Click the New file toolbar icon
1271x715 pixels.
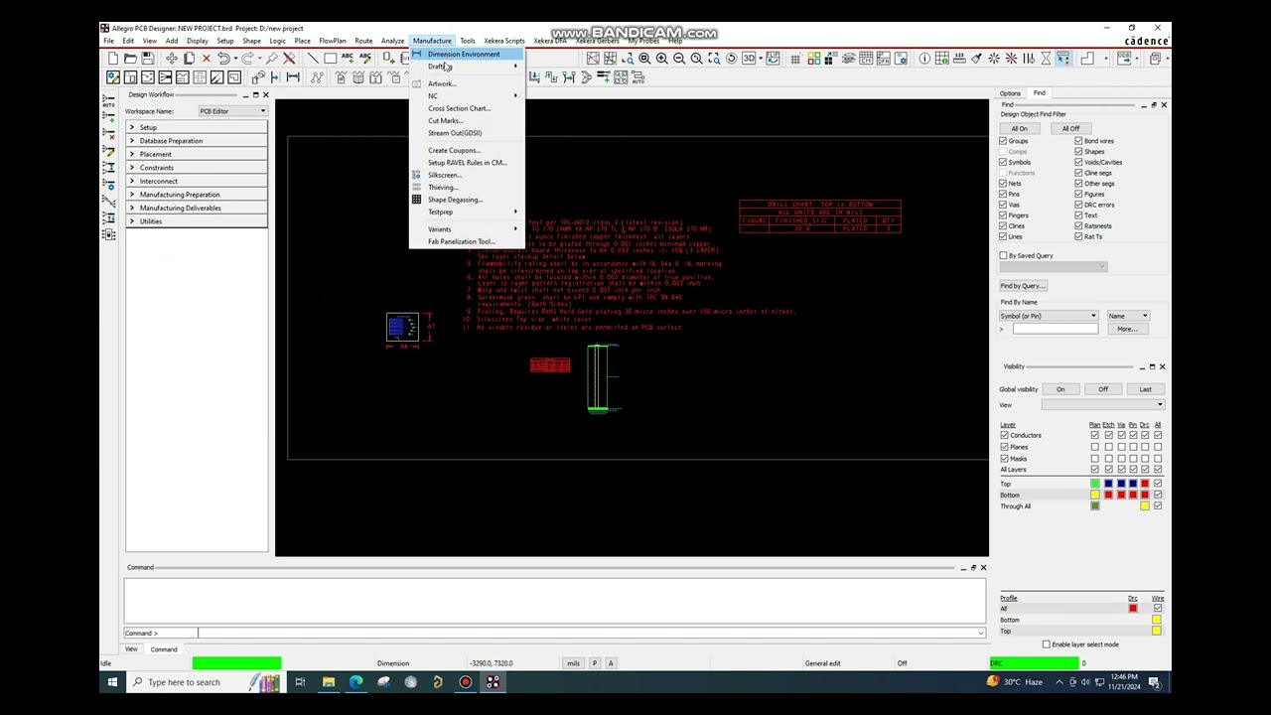pos(113,59)
